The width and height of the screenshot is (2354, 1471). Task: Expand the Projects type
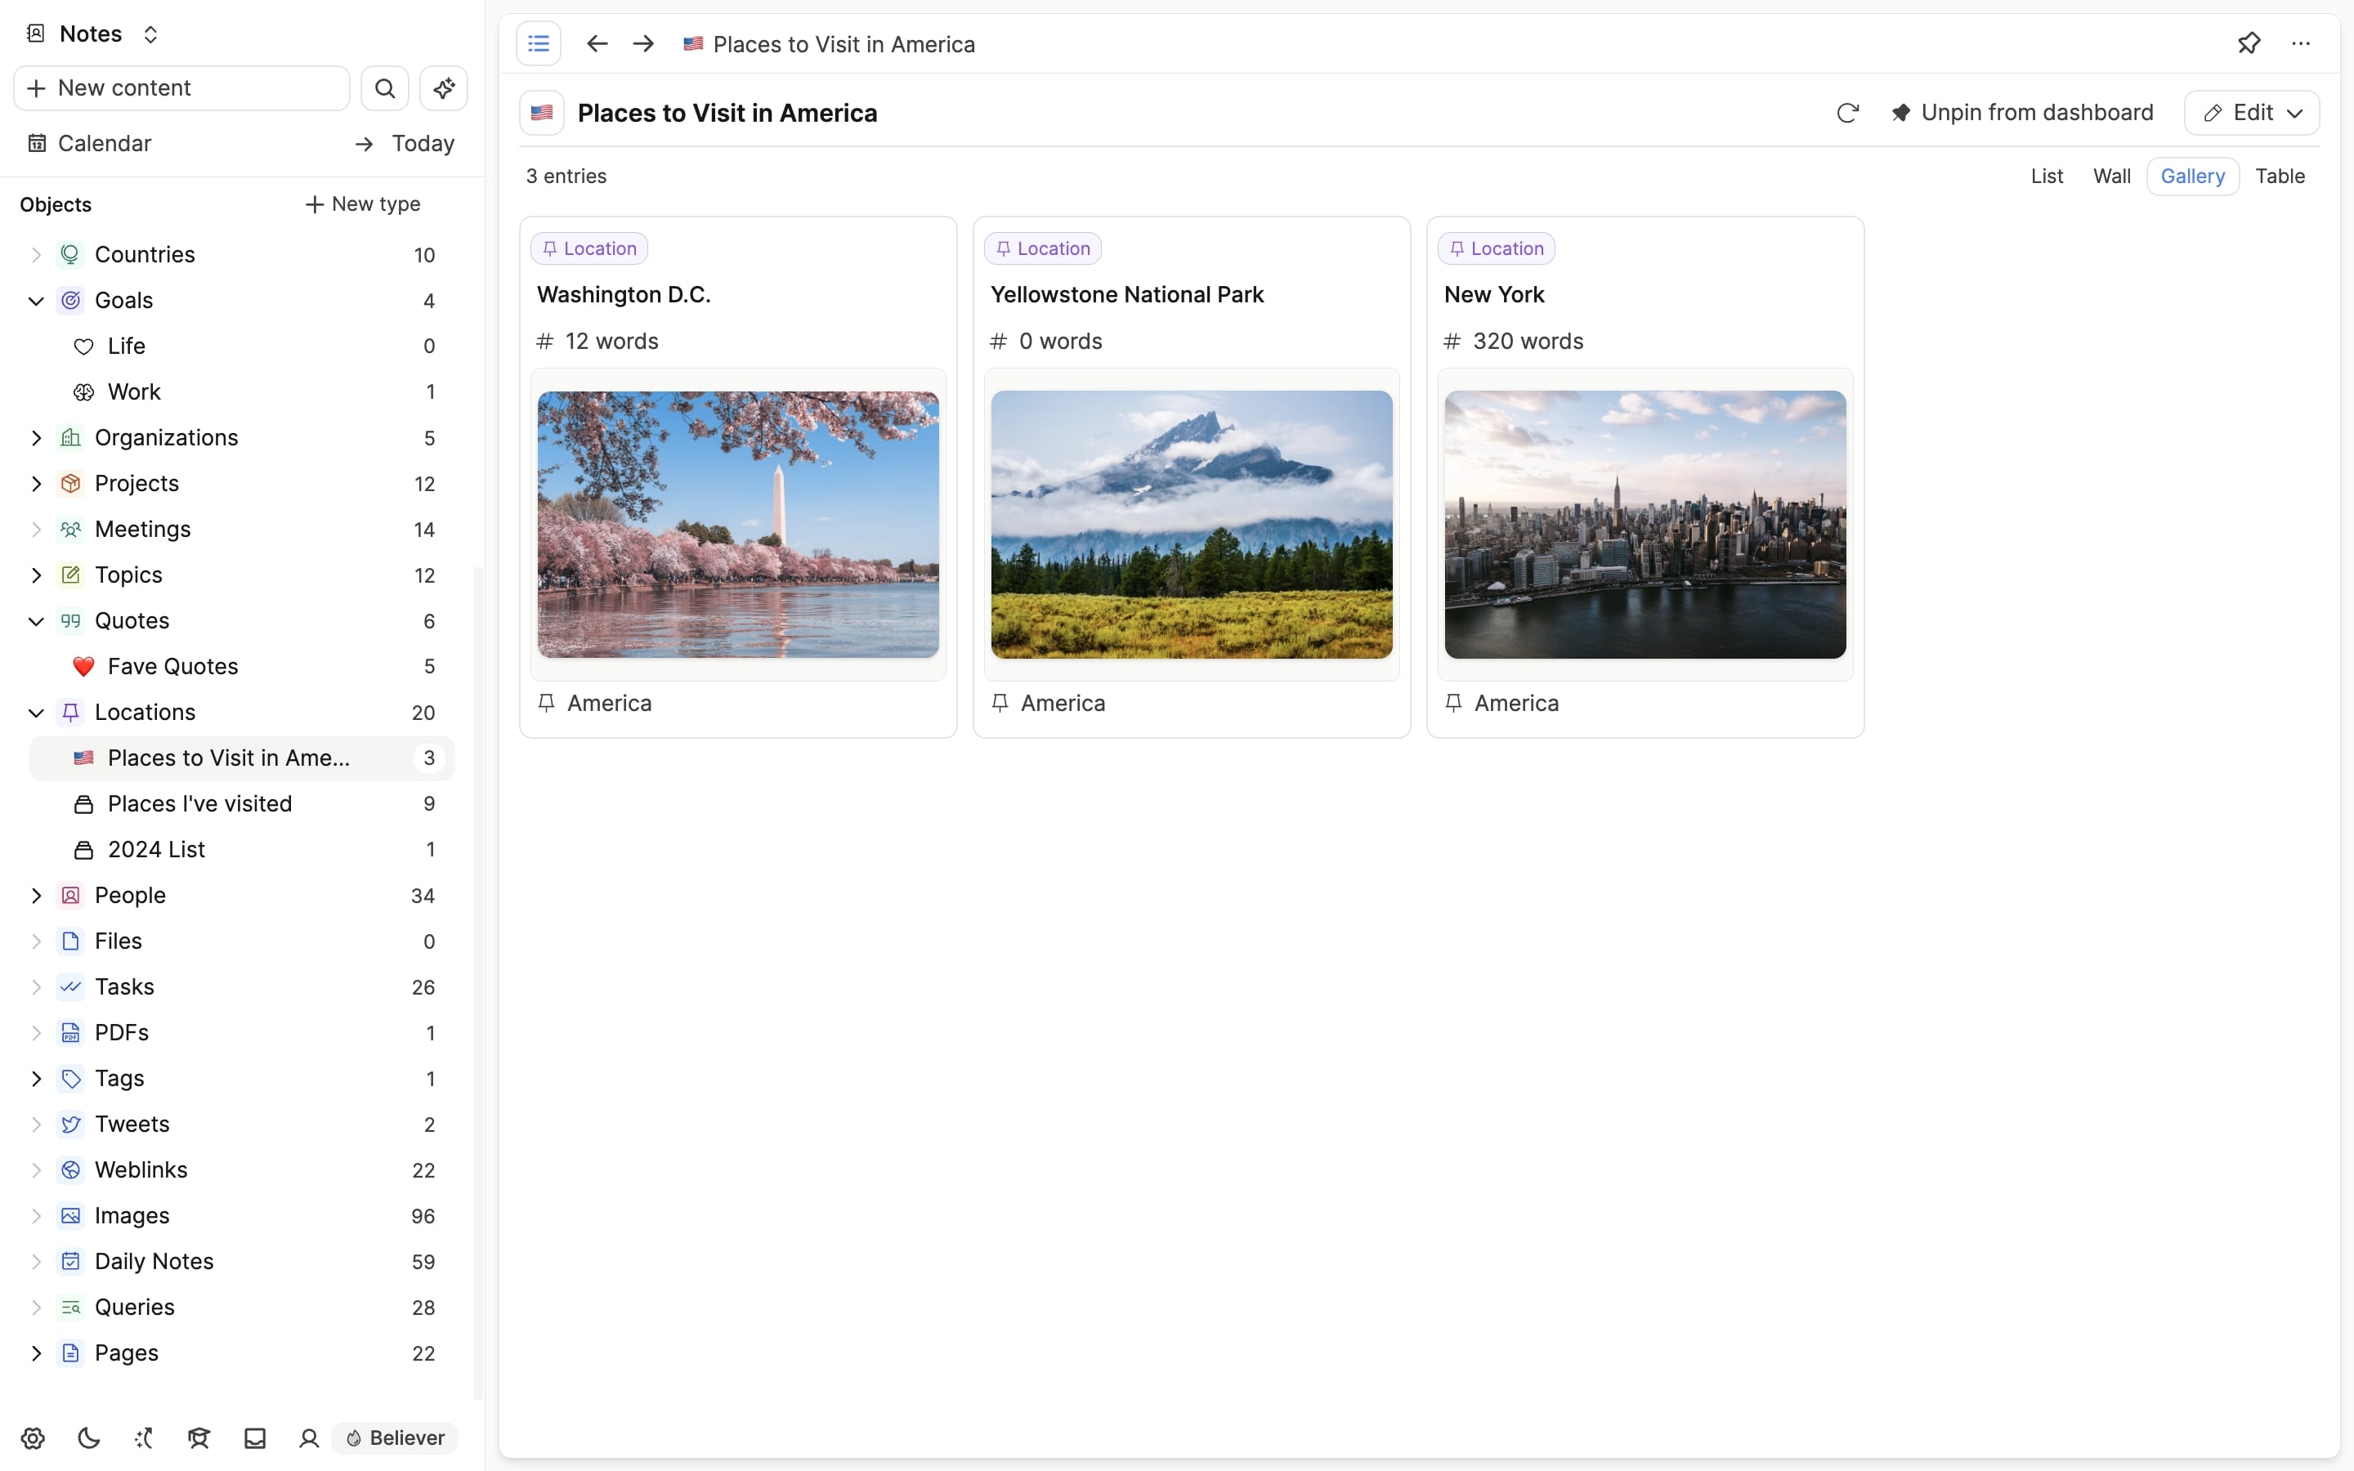pos(36,484)
